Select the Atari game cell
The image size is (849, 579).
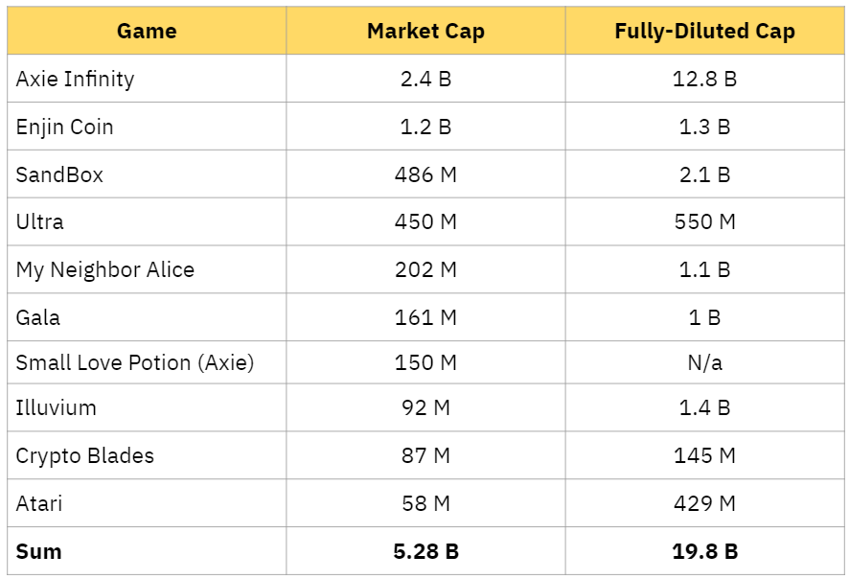tap(39, 503)
